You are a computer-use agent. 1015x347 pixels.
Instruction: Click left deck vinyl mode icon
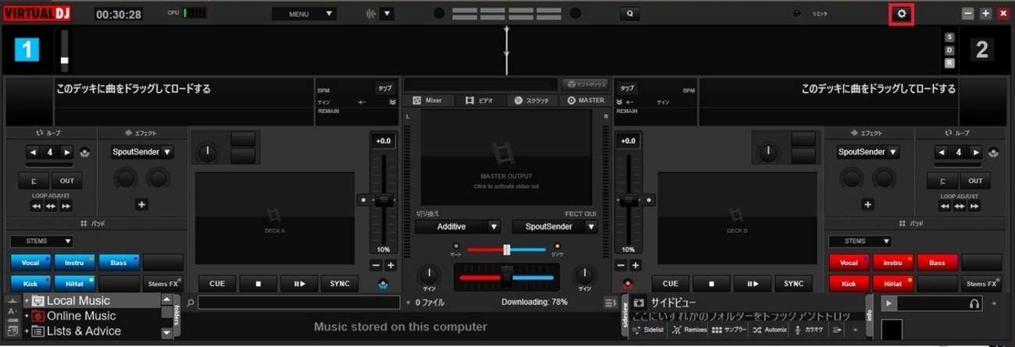(383, 284)
